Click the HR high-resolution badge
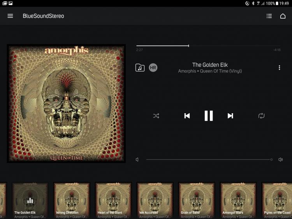Viewport: 292px width, 219px height. pyautogui.click(x=153, y=68)
